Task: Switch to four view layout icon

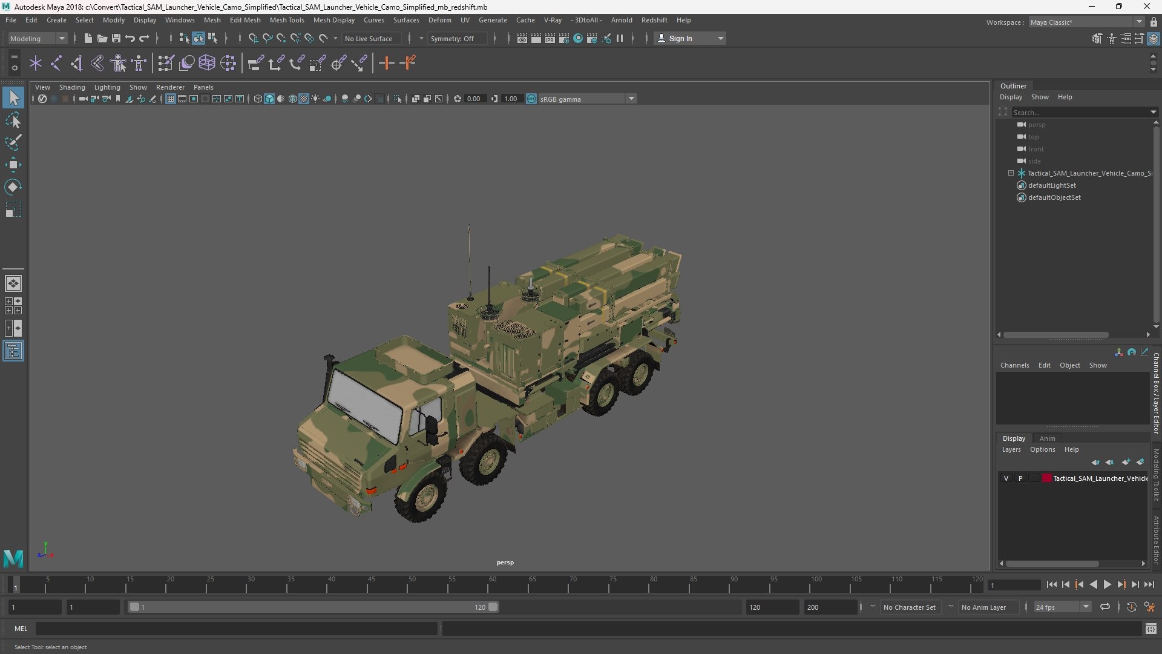Action: 13,306
